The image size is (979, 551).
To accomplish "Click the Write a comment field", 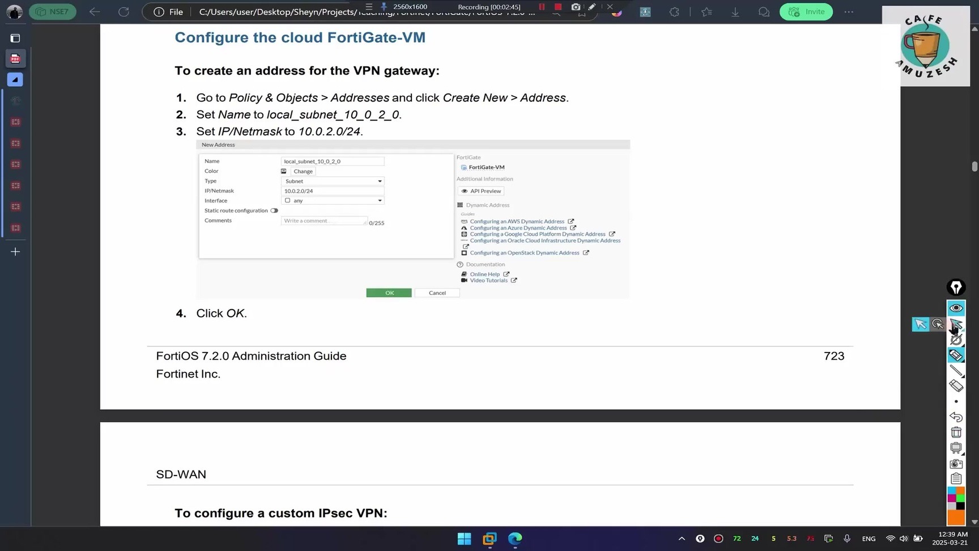I will (x=324, y=221).
